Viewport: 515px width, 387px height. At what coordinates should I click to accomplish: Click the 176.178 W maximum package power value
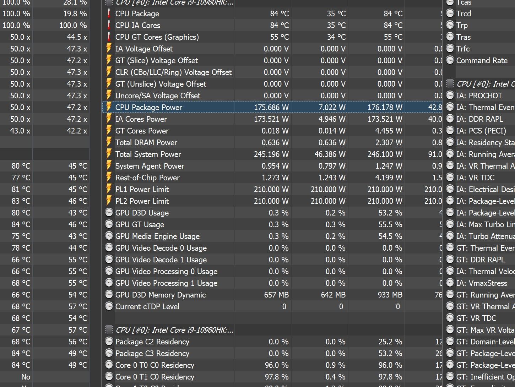[x=385, y=107]
